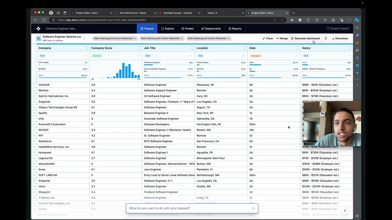The width and height of the screenshot is (392, 220).
Task: Click the Merge tool icon
Action: (278, 38)
